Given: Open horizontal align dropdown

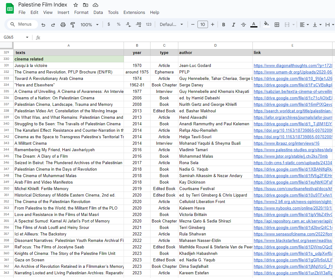Looking at the screenshot, I should (304, 25).
